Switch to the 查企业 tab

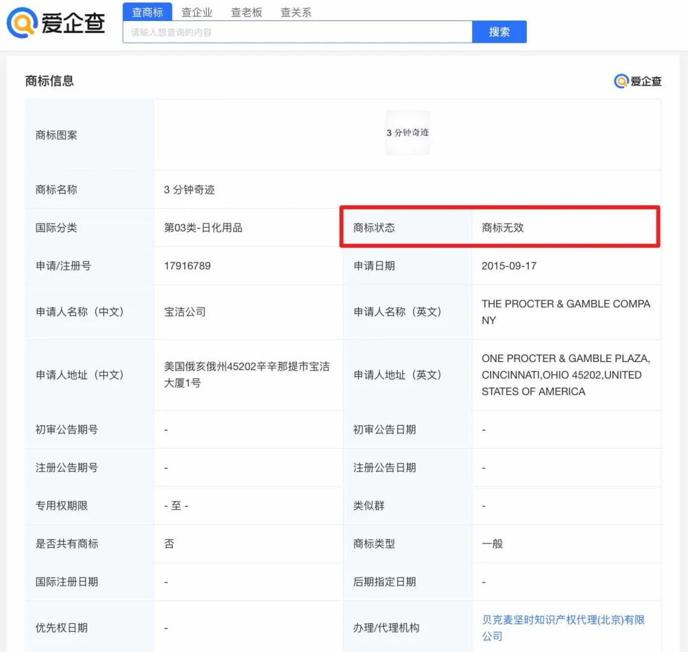click(197, 12)
